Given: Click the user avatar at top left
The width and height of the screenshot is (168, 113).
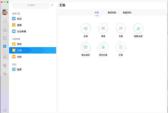Looking at the screenshot, I should click(x=4, y=12).
